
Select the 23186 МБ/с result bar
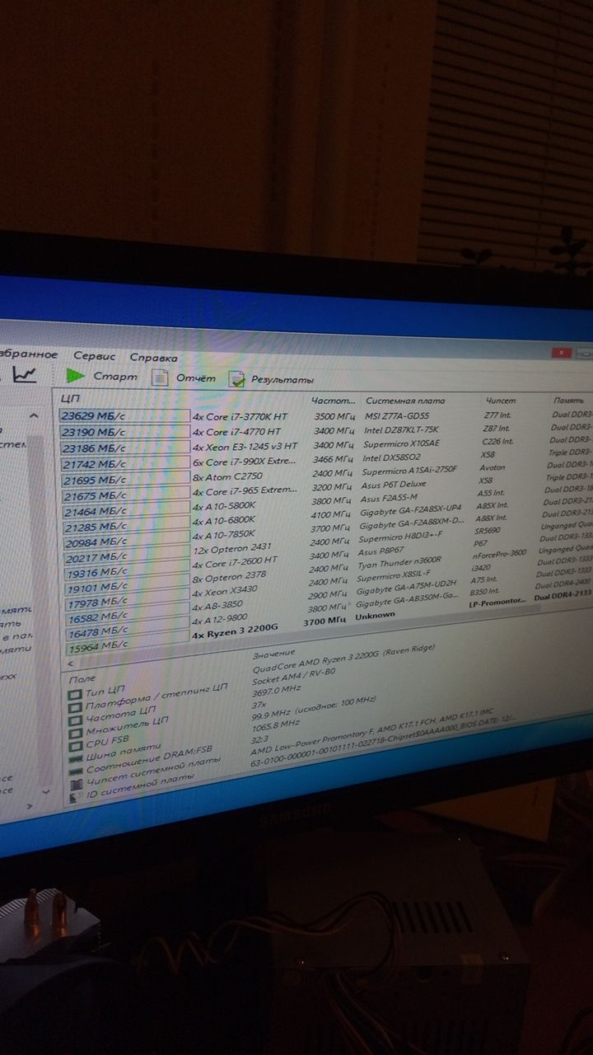(124, 448)
